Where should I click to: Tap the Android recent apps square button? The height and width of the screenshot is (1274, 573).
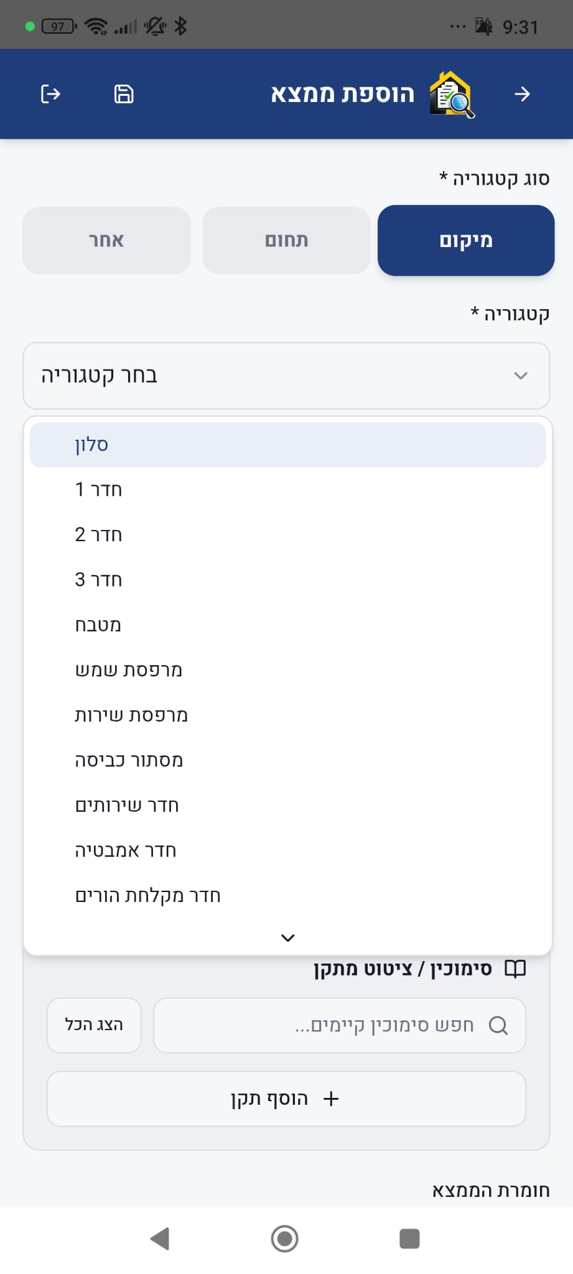[x=409, y=1239]
